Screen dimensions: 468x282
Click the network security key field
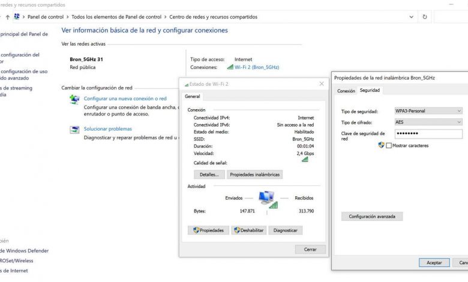coord(428,134)
